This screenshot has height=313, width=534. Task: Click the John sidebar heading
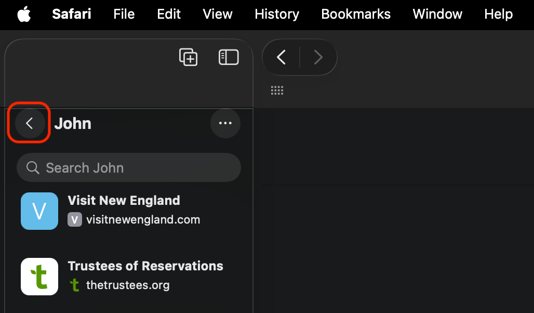73,123
